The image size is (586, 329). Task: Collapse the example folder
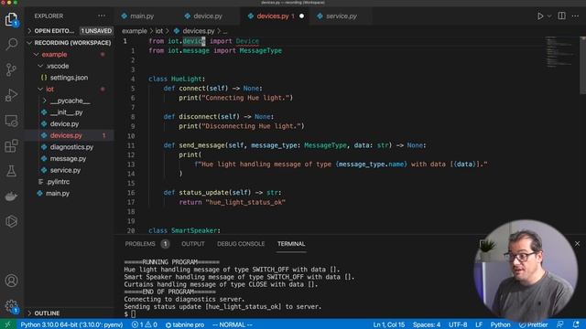[x=70, y=55]
